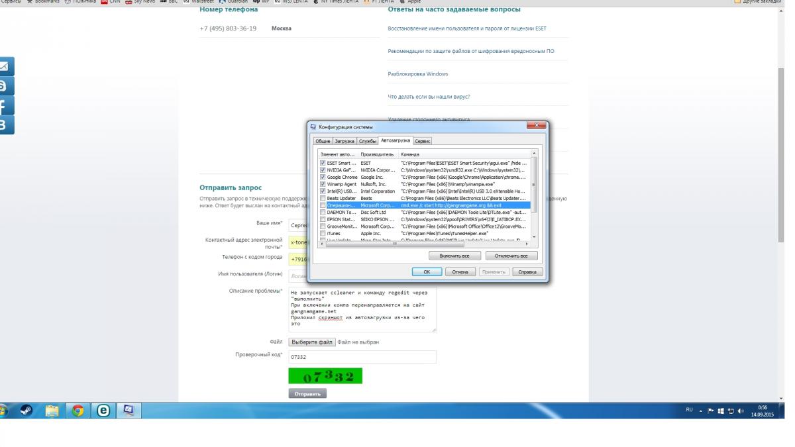Click the email share side icon
Image resolution: width=795 pixels, height=447 pixels.
pos(5,66)
